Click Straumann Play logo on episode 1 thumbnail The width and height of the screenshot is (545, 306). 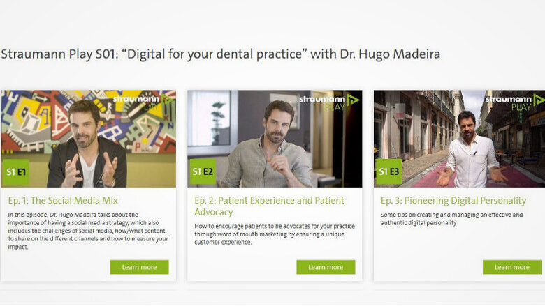(143, 102)
